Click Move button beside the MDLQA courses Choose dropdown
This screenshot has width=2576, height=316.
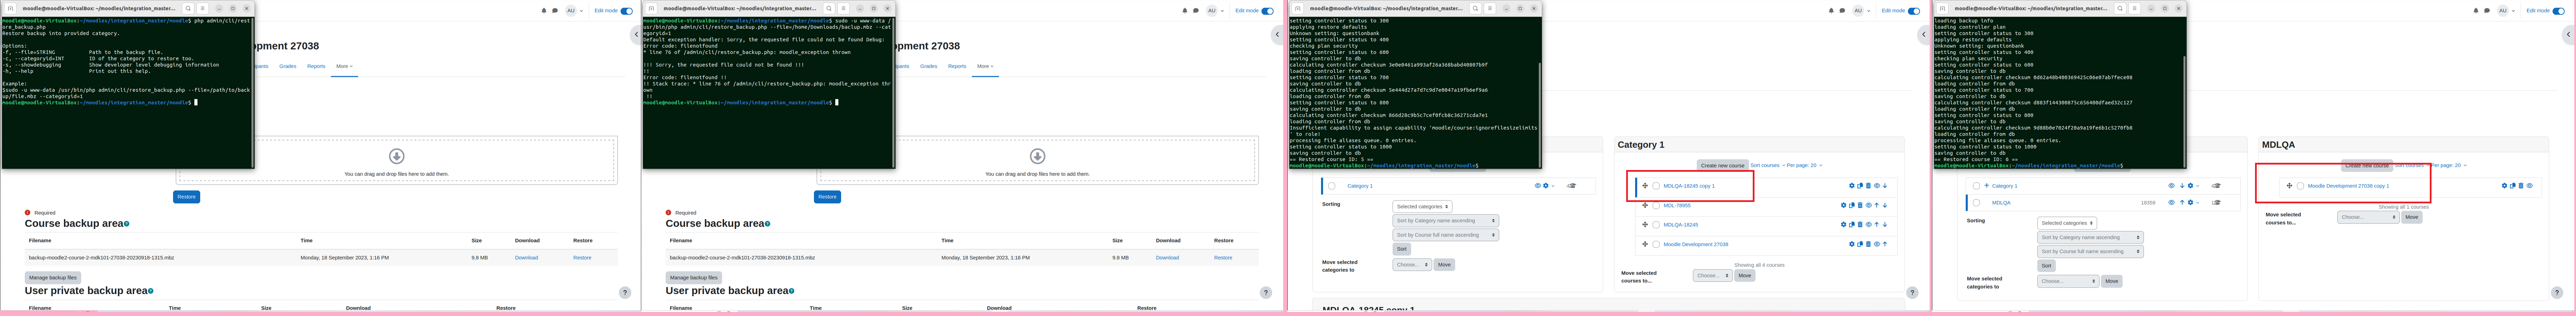pos(2412,217)
